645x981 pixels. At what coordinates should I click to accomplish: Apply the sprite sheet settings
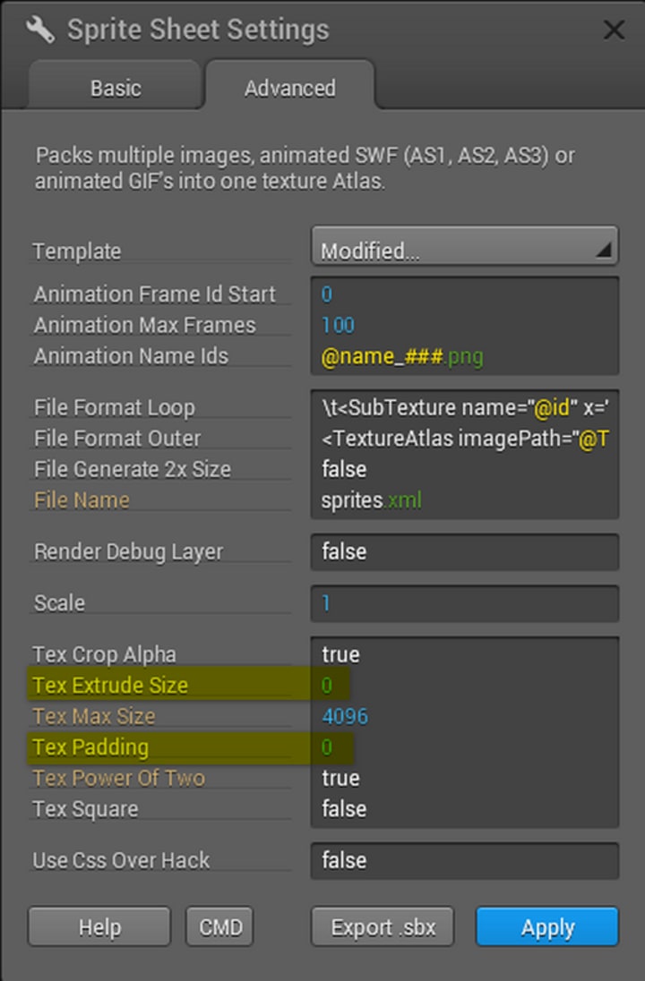coord(547,926)
